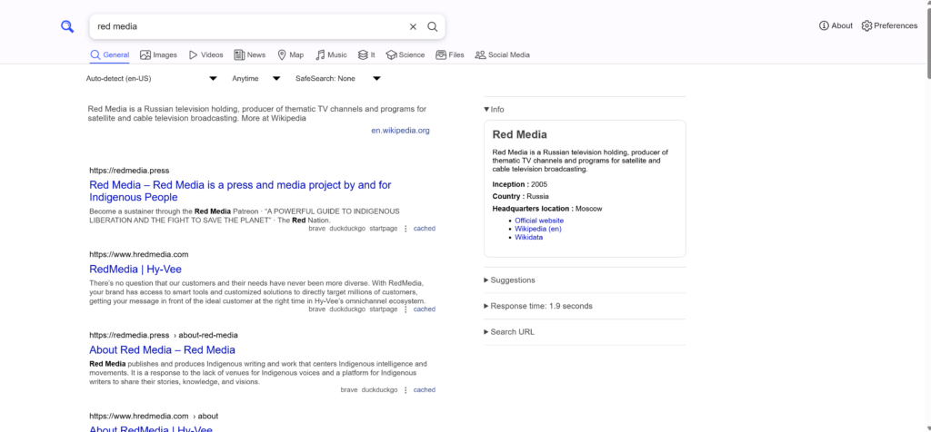
Task: Open the Wikidata link
Action: [x=528, y=237]
